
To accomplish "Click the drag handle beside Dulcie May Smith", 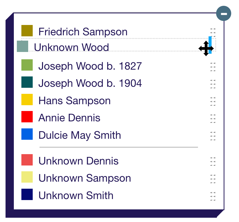I will tap(213, 136).
